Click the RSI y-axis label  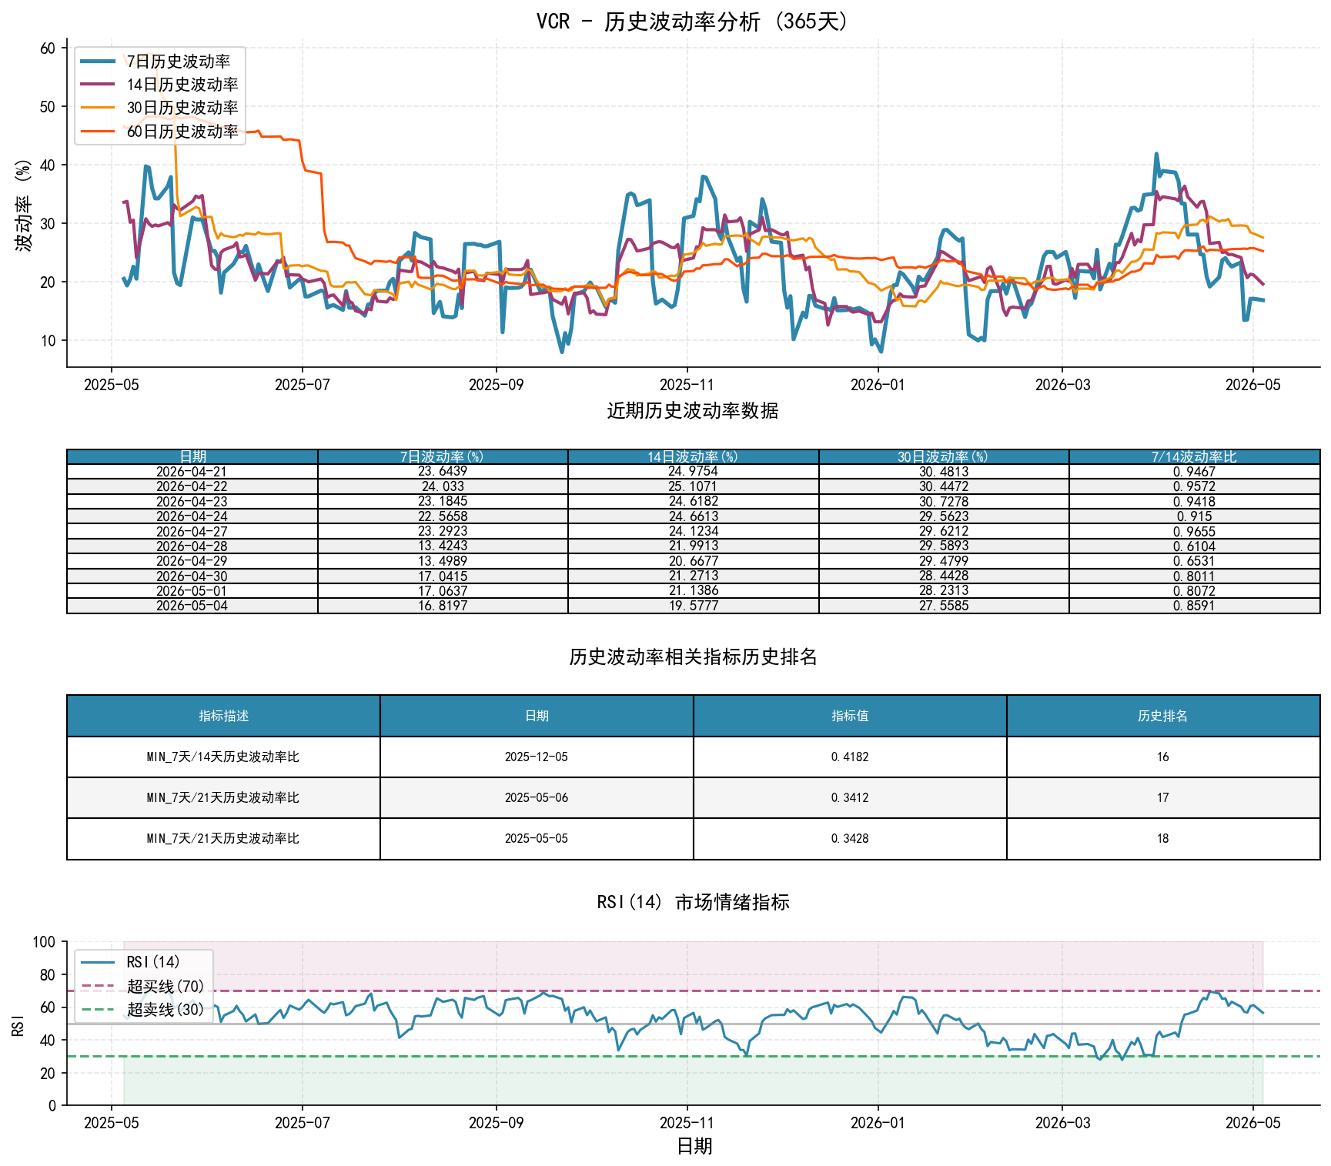[x=18, y=1024]
